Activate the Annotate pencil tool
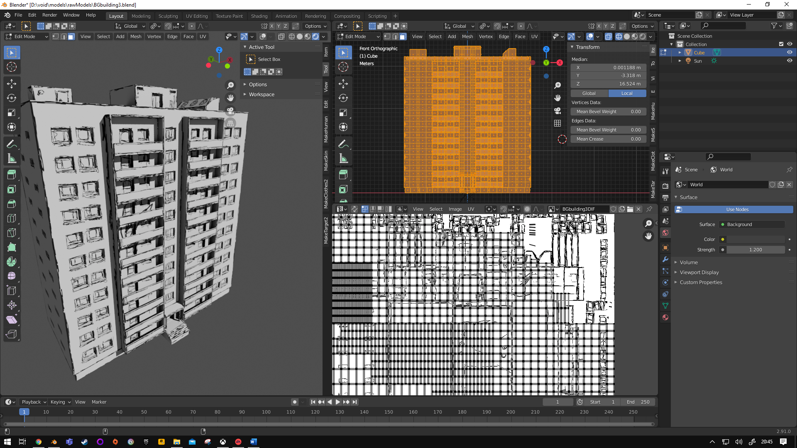 12,144
